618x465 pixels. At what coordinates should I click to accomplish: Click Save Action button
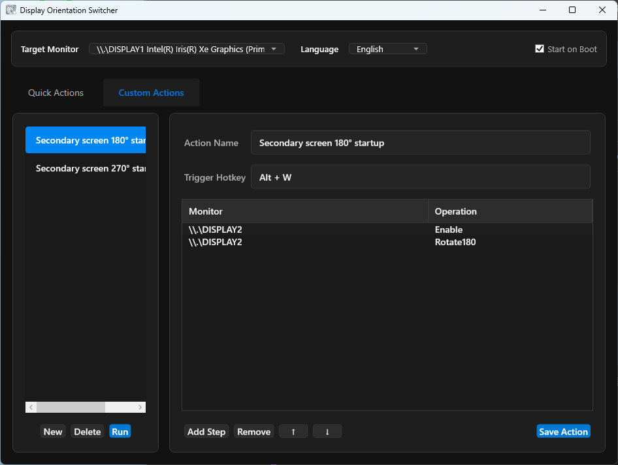point(564,431)
